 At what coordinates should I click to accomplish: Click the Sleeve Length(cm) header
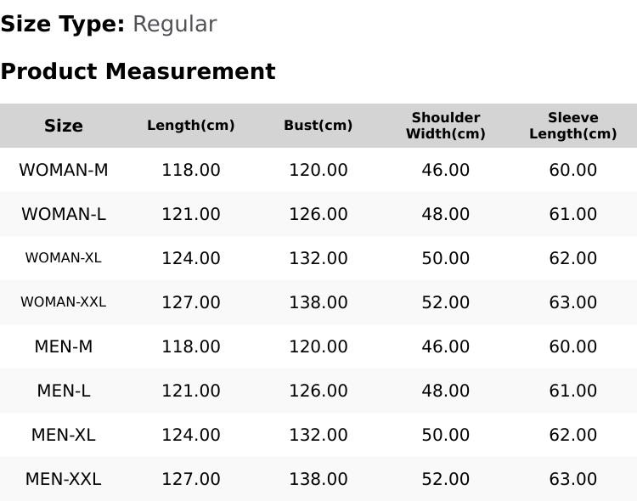click(572, 126)
